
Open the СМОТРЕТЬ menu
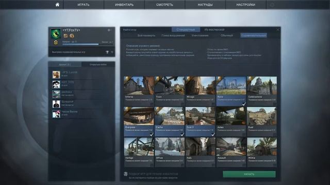(164, 5)
